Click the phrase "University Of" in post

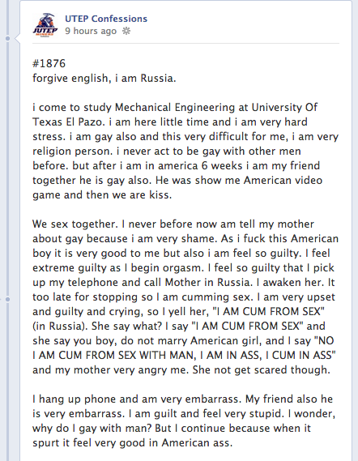(x=284, y=107)
